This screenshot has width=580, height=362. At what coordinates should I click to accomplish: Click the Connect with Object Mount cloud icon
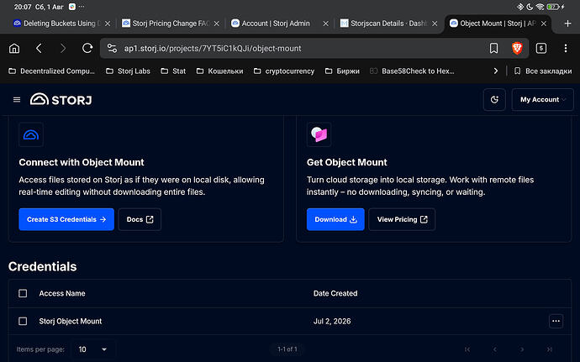click(x=31, y=135)
